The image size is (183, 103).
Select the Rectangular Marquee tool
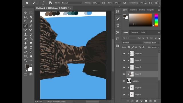(x=31, y=13)
